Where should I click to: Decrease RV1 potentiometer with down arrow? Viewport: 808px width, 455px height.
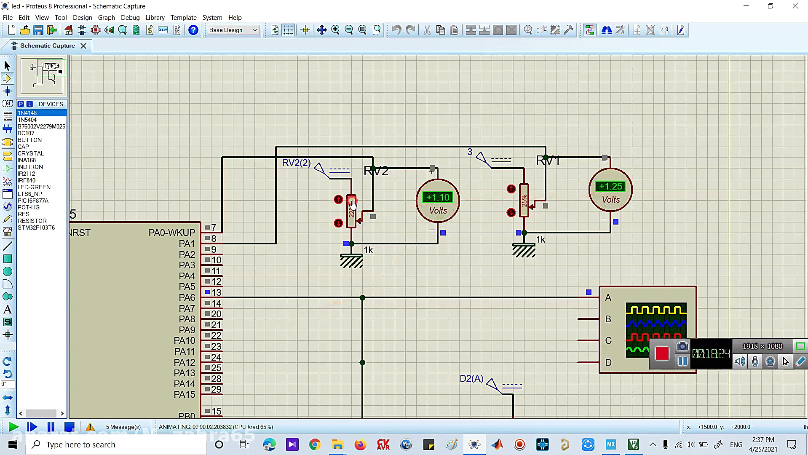tap(511, 212)
